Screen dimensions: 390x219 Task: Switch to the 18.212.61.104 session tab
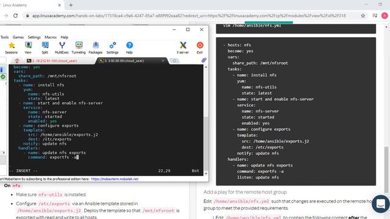click(54, 61)
